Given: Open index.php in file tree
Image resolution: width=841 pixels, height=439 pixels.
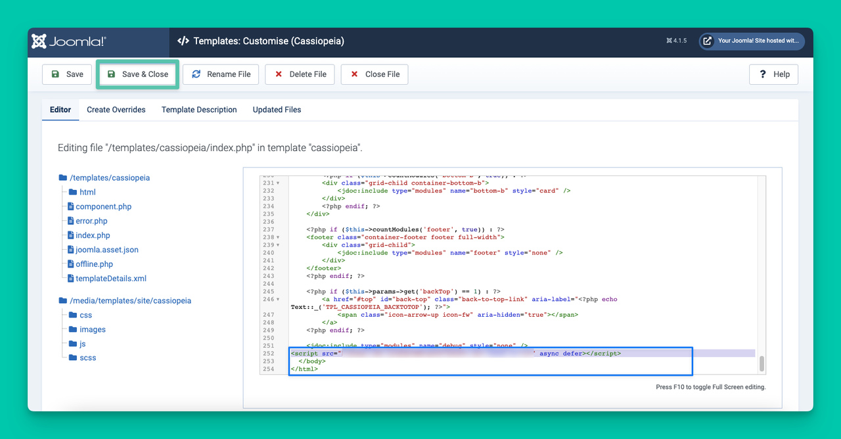Looking at the screenshot, I should [93, 235].
